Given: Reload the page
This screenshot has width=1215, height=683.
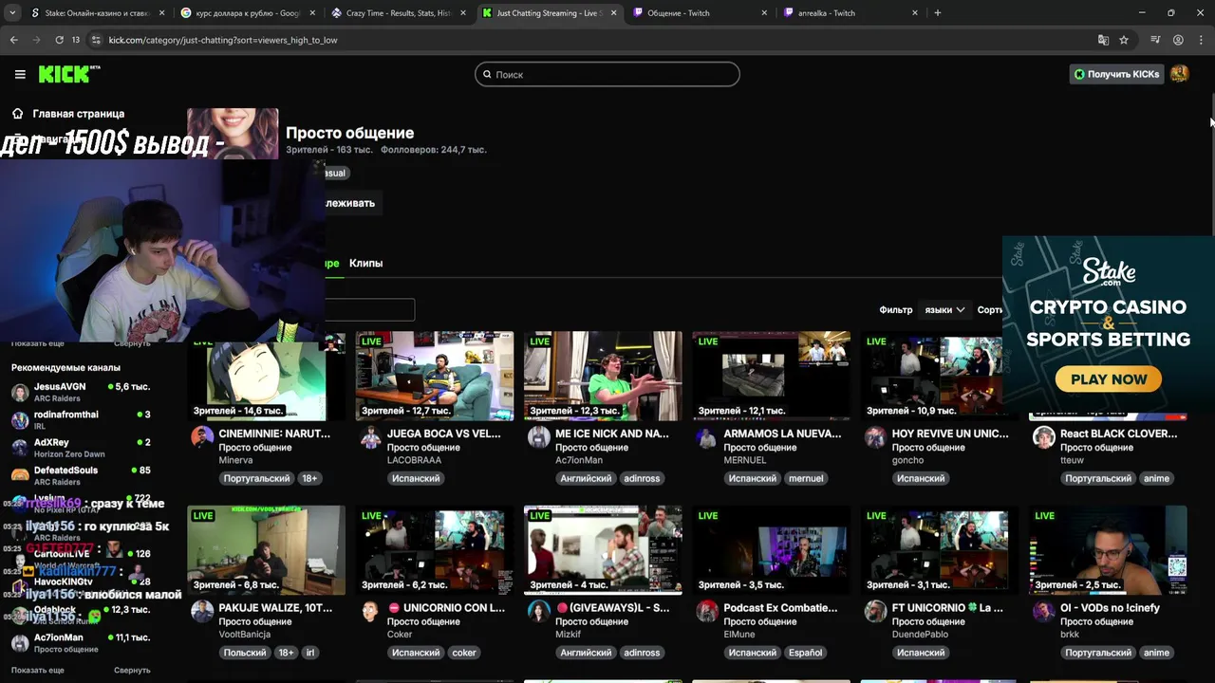Looking at the screenshot, I should (59, 40).
